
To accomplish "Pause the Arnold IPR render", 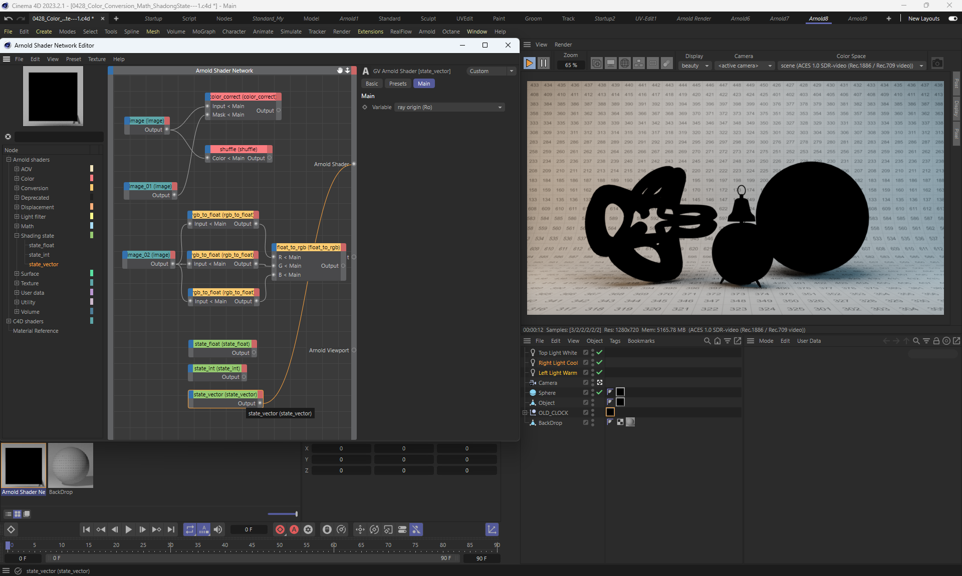I will 544,63.
